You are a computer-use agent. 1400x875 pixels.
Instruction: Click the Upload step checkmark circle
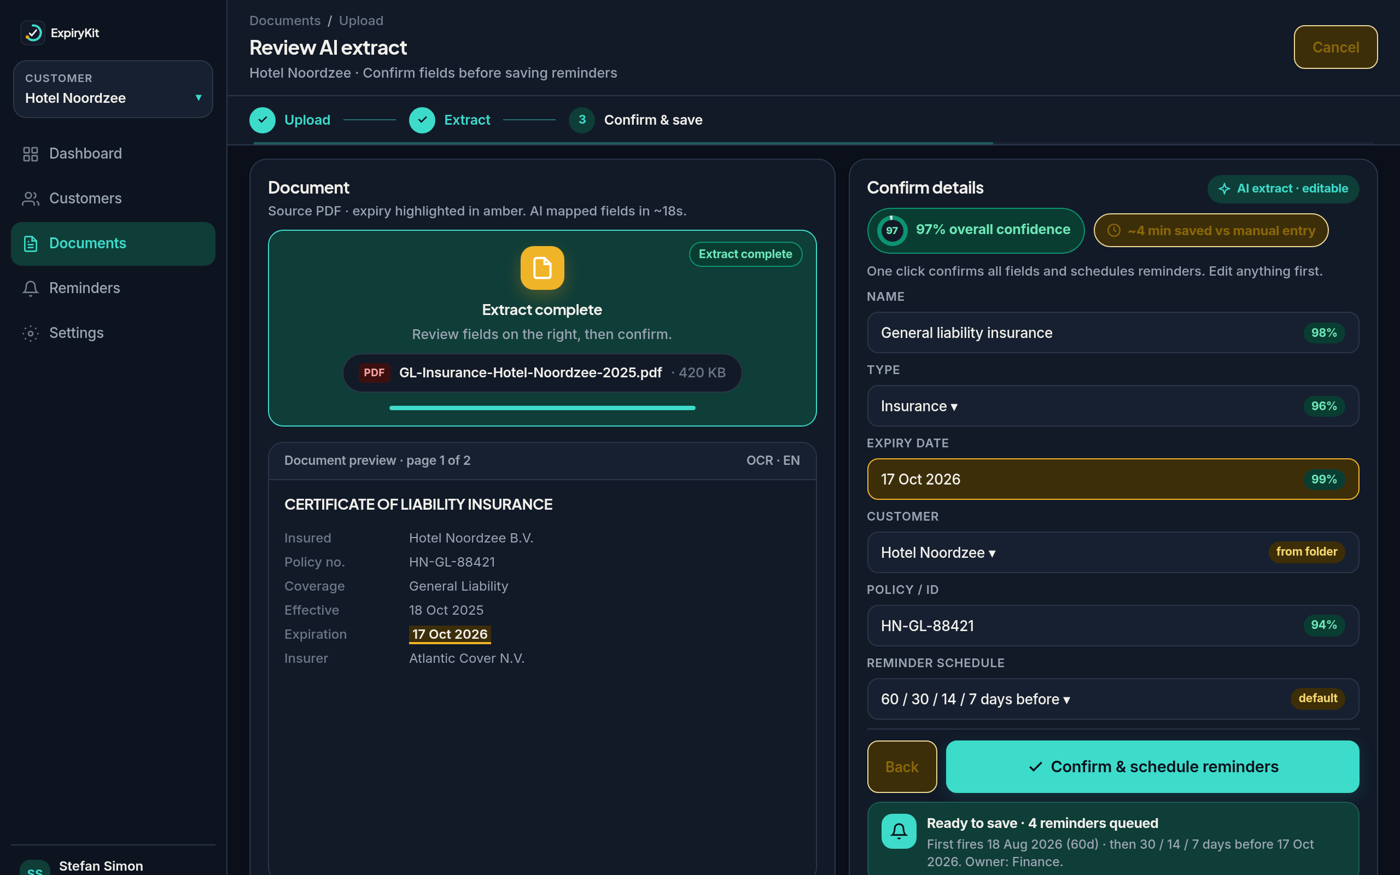click(262, 120)
